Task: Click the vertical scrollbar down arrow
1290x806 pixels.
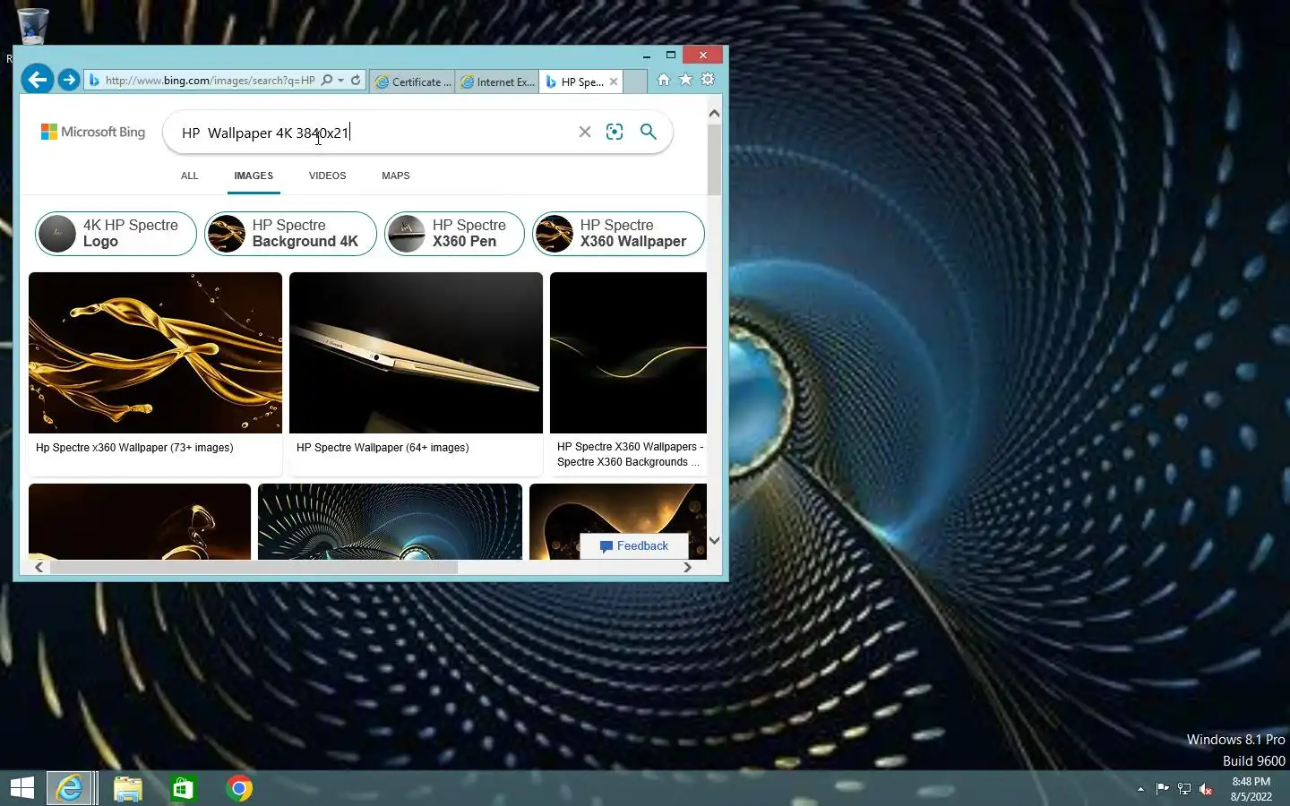Action: tap(714, 540)
